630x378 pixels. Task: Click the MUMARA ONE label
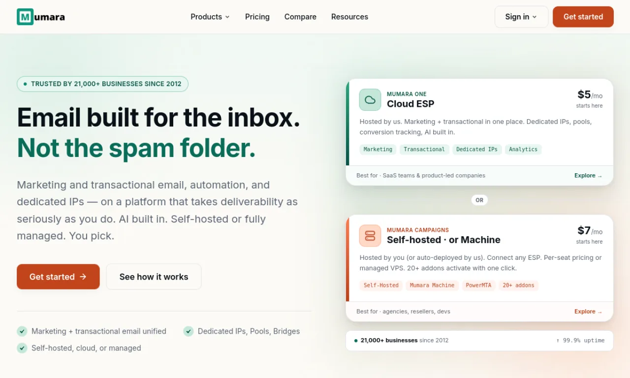407,94
